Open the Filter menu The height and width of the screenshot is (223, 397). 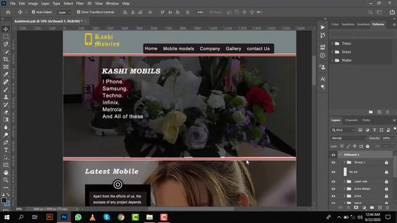(80, 4)
